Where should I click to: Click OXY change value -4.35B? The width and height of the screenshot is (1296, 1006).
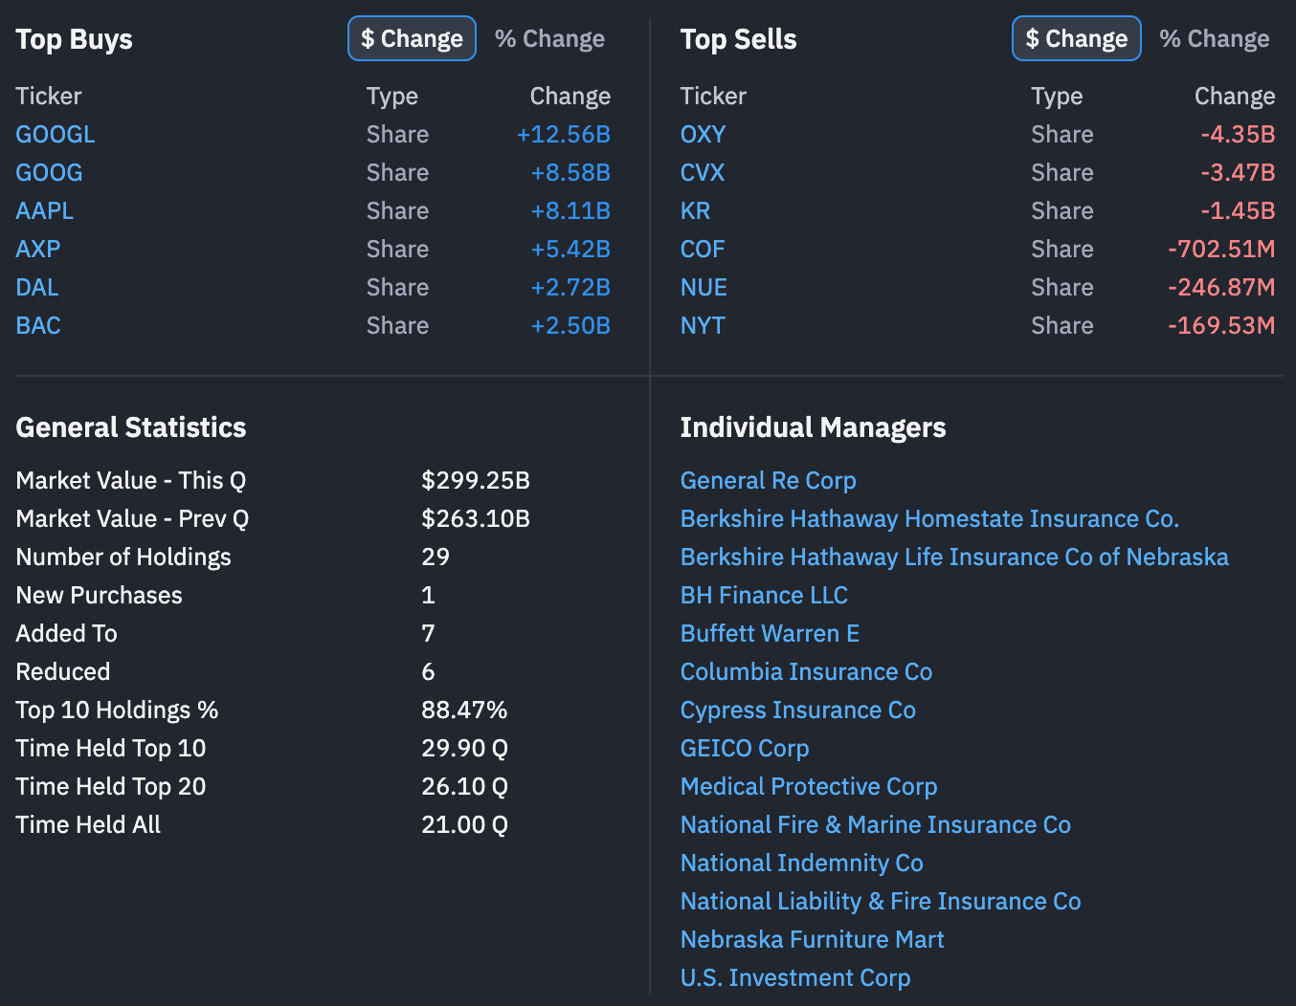(1238, 134)
